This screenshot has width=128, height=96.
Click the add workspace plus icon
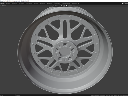point(78,4)
